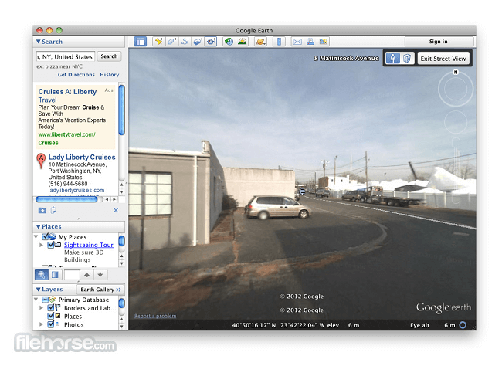502x366 pixels.
Task: Collapse the Search panel
Action: 39,42
